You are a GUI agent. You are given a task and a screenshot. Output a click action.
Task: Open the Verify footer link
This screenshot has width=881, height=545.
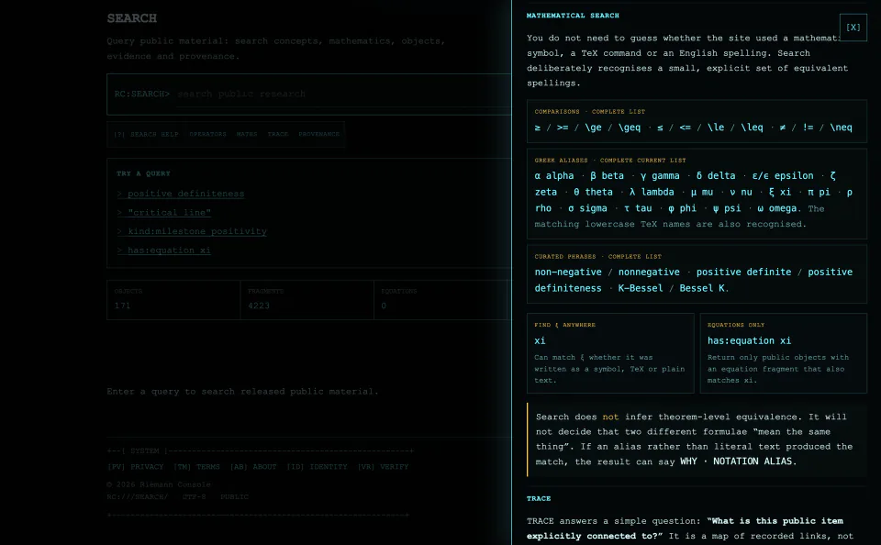click(384, 466)
